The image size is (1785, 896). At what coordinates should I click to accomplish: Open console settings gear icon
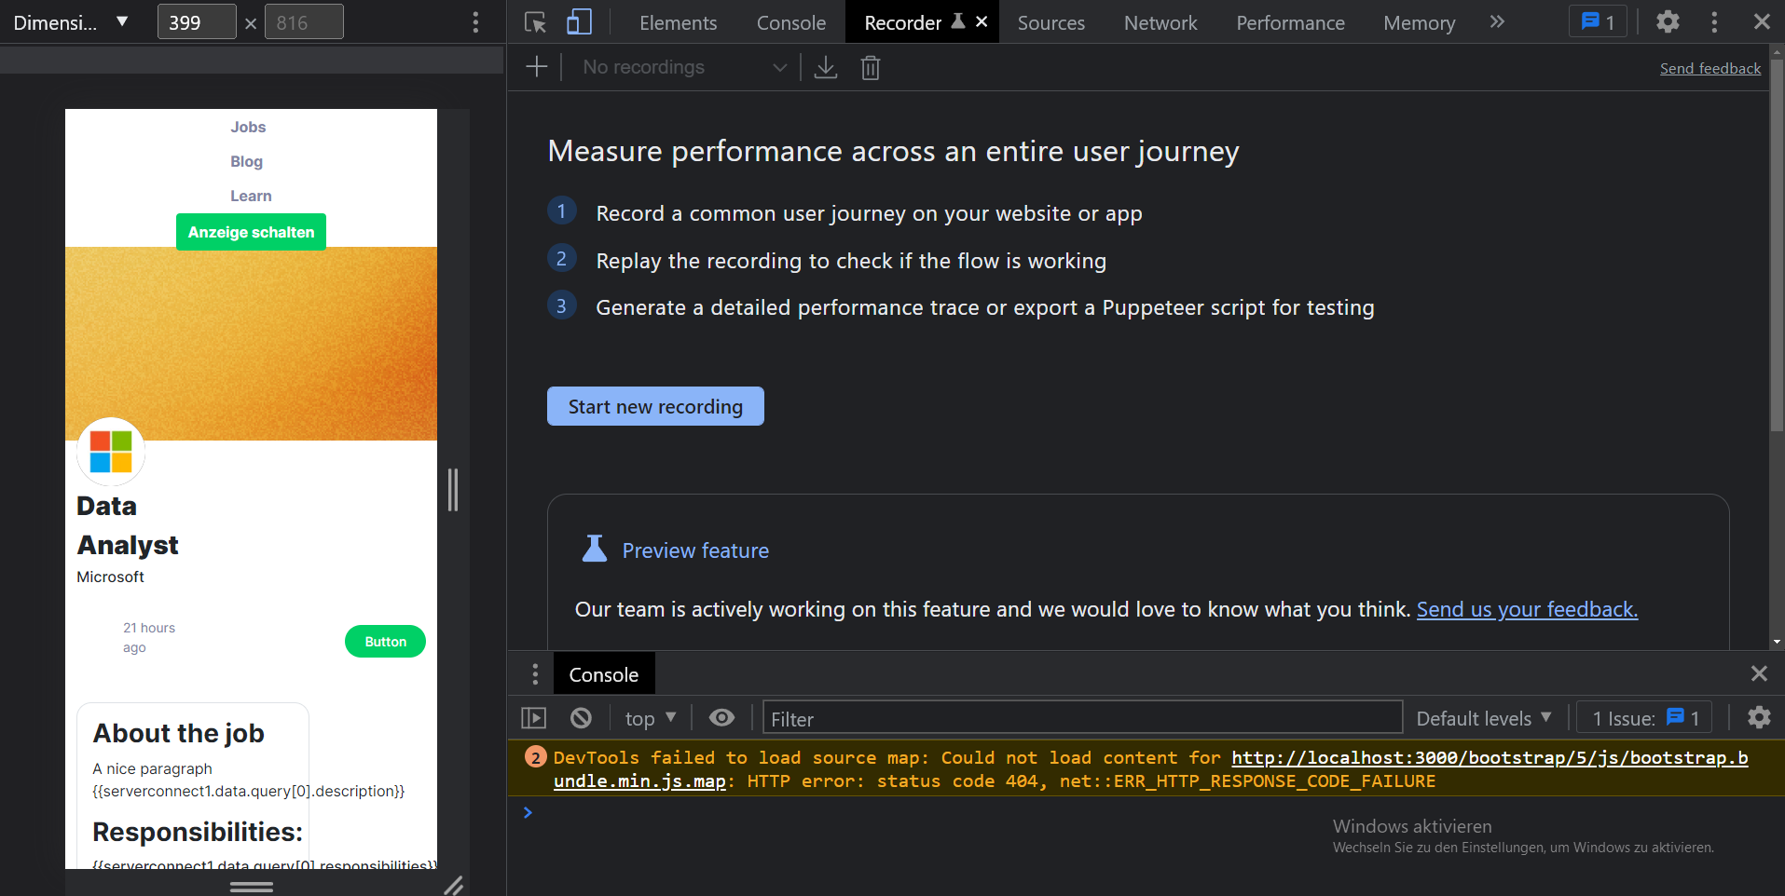coord(1759,718)
